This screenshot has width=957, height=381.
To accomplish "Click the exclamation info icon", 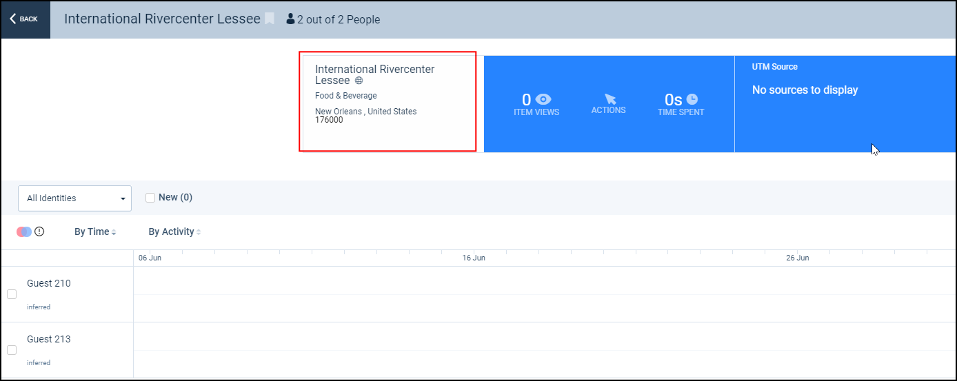I will 39,232.
